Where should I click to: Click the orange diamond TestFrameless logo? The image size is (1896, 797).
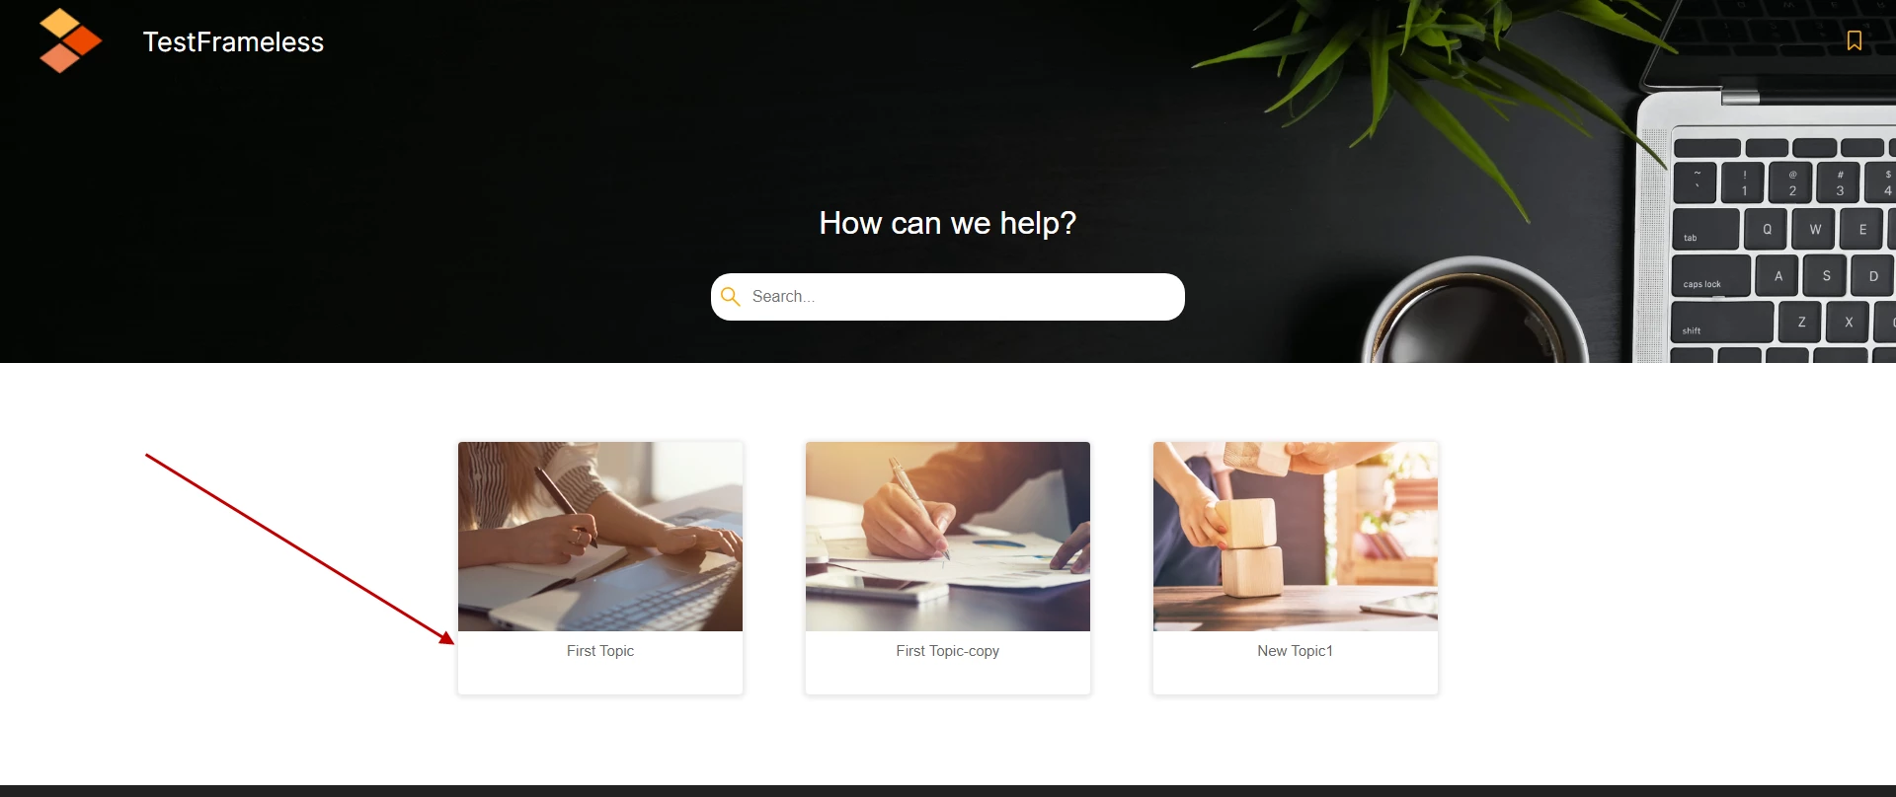tap(70, 40)
